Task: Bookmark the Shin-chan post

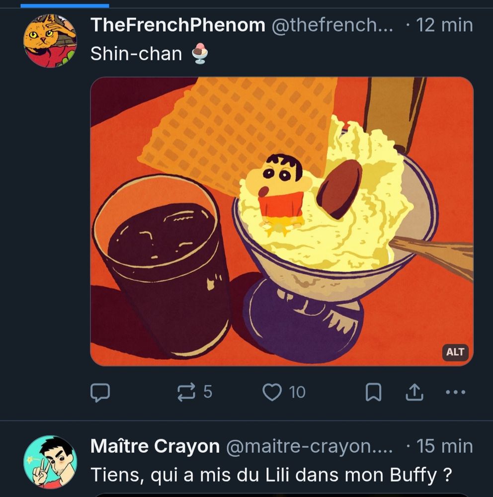Action: [x=373, y=393]
